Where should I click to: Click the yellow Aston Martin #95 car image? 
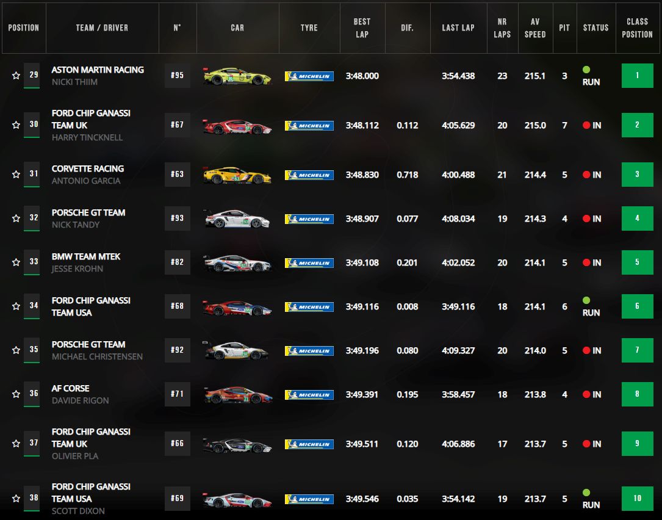(237, 76)
